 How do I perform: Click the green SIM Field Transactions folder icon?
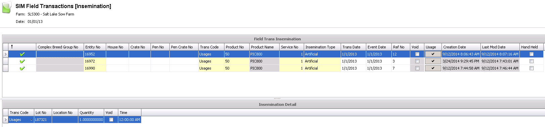(7, 8)
